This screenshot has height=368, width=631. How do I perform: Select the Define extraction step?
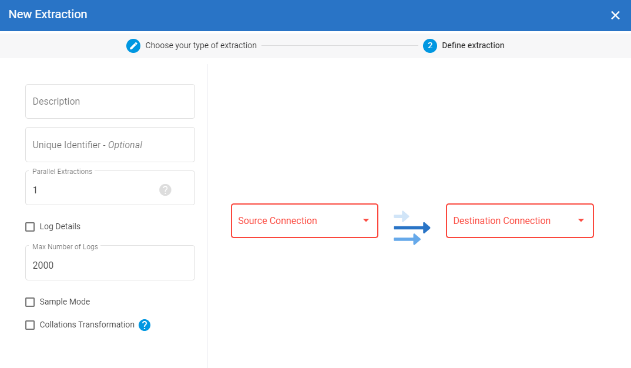coord(473,45)
